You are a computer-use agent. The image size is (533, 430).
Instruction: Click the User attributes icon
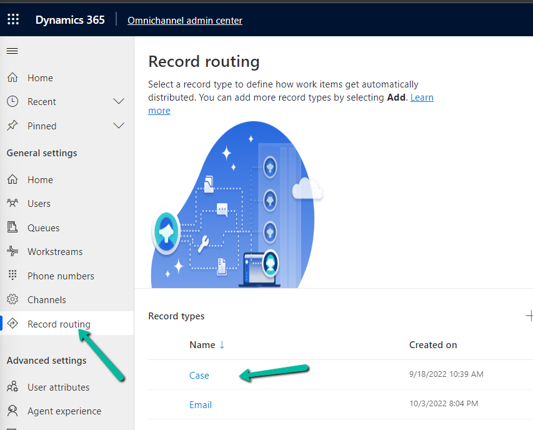(x=12, y=387)
